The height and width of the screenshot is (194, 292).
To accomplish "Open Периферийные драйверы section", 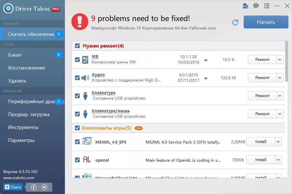I will (32, 102).
